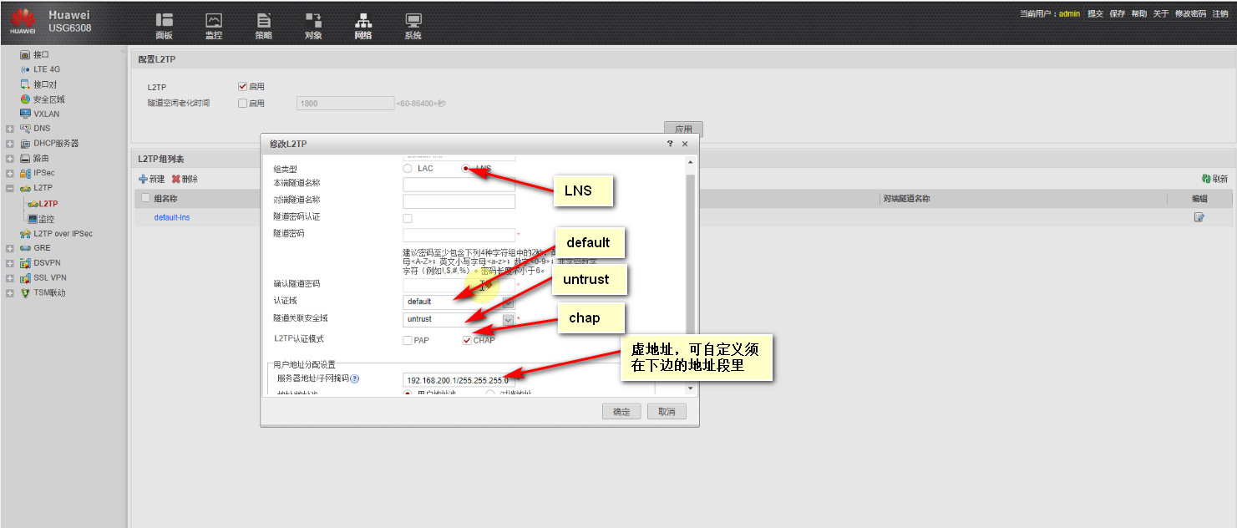Screen dimensions: 1237x528
Task: Click the 确定 confirm button
Action: click(621, 411)
